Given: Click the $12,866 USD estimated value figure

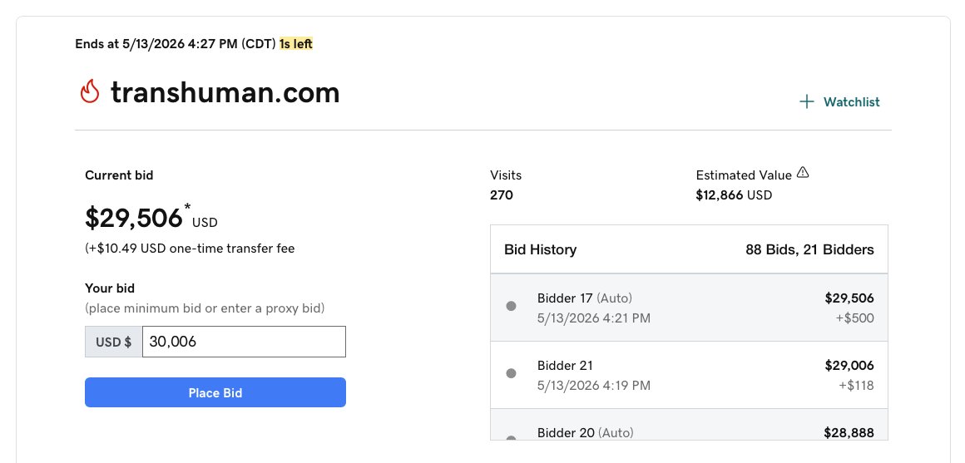Looking at the screenshot, I should click(734, 195).
